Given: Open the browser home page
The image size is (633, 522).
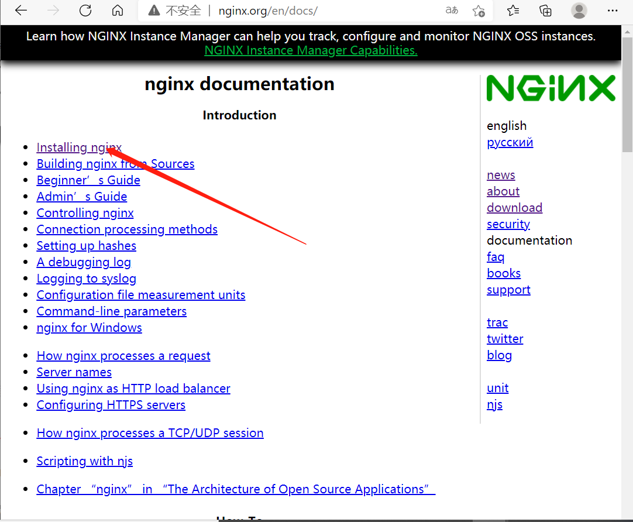Looking at the screenshot, I should (x=117, y=10).
